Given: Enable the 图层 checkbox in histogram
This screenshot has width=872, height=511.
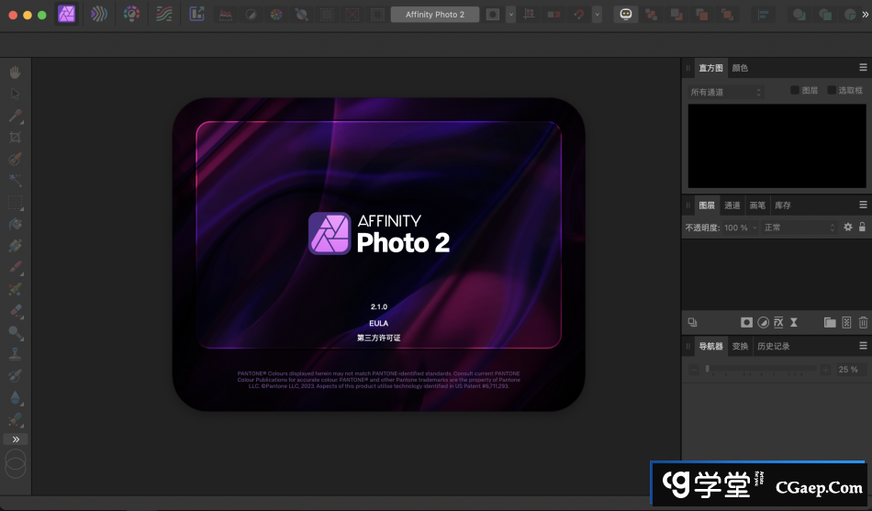Looking at the screenshot, I should [x=796, y=90].
